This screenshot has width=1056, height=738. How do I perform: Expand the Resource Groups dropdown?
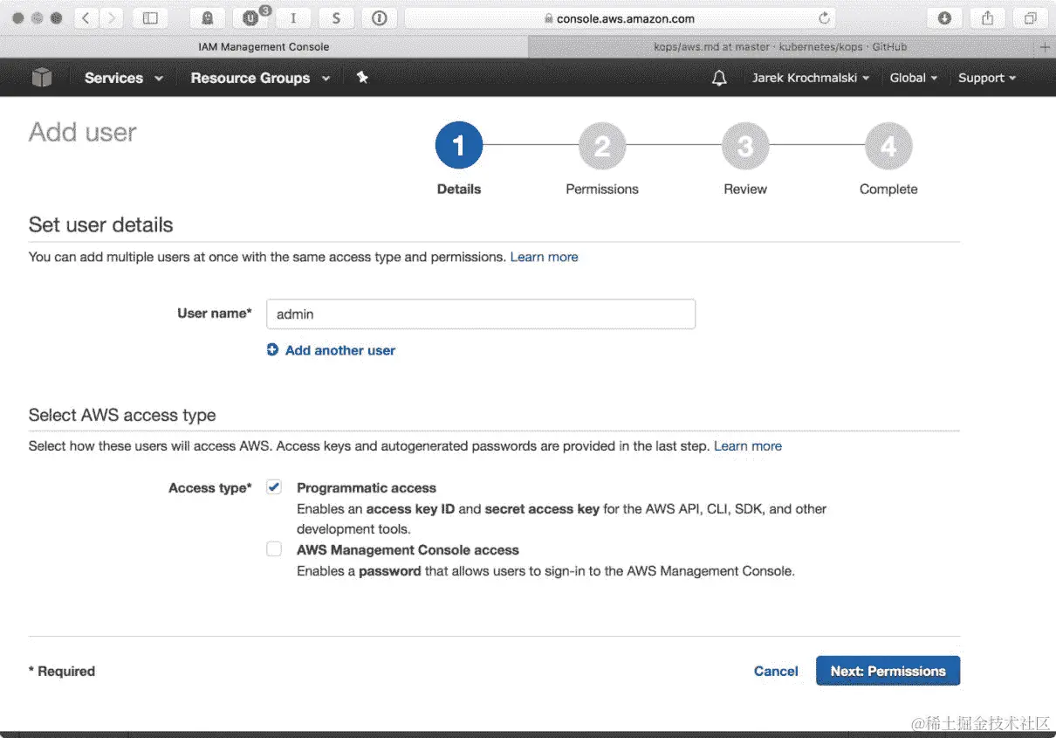click(260, 78)
